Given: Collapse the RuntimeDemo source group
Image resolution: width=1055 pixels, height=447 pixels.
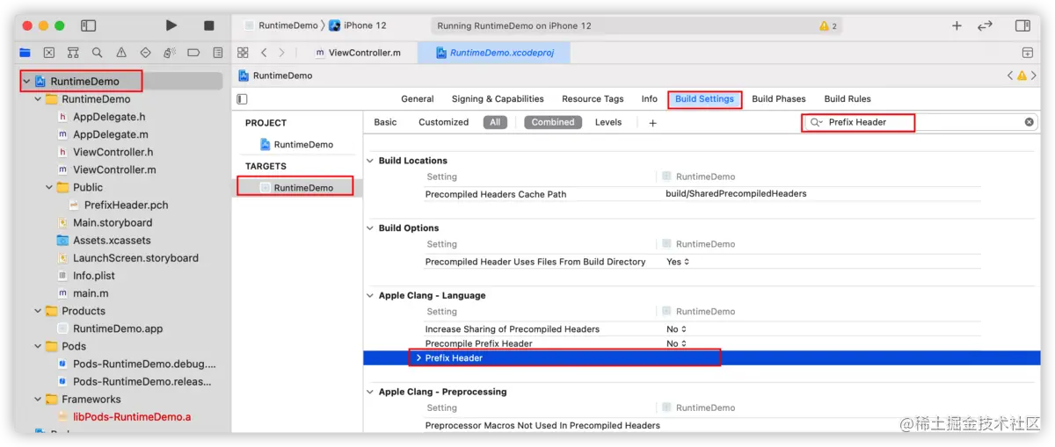Looking at the screenshot, I should pos(38,99).
